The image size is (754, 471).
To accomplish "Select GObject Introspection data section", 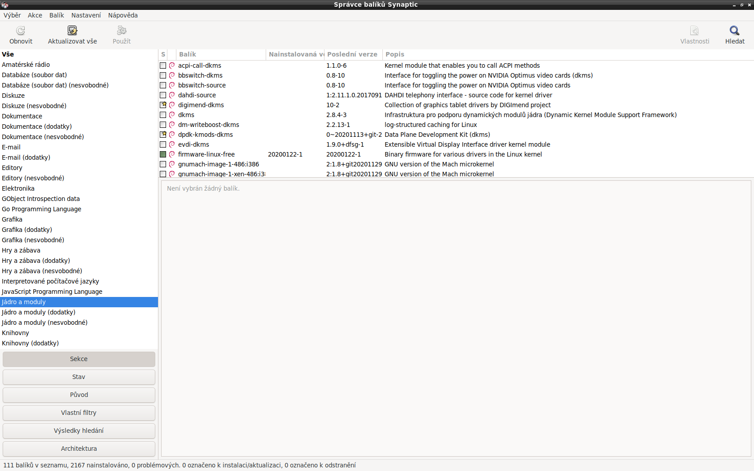I will pyautogui.click(x=79, y=199).
